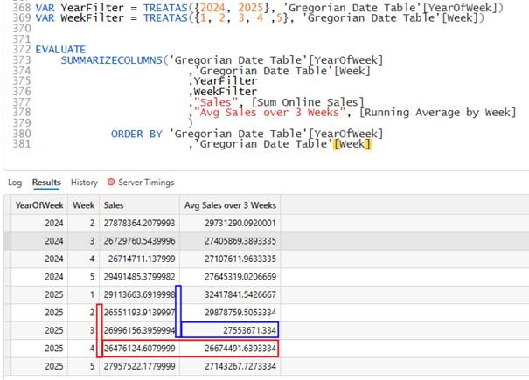
Task: Select the red-outlined cell 26674491.6393334
Action: pos(230,349)
